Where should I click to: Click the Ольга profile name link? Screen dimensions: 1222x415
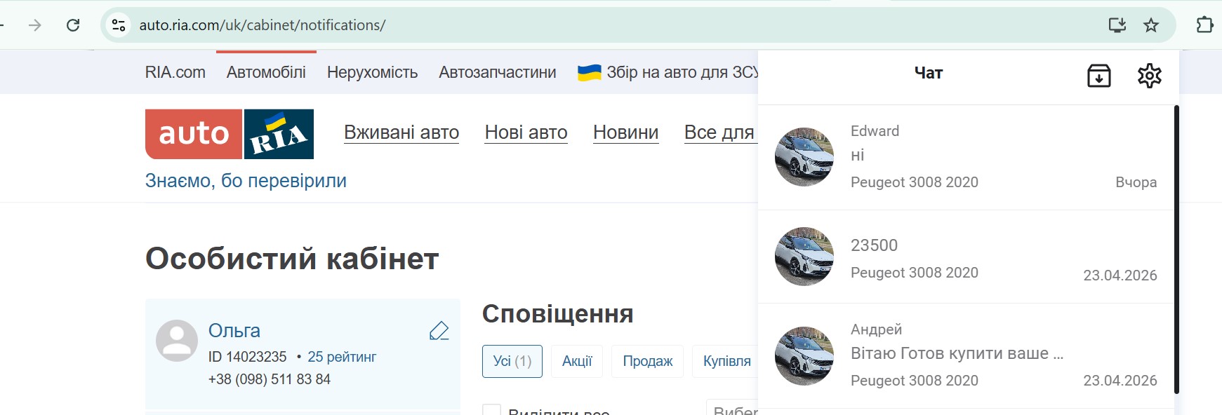pyautogui.click(x=234, y=330)
